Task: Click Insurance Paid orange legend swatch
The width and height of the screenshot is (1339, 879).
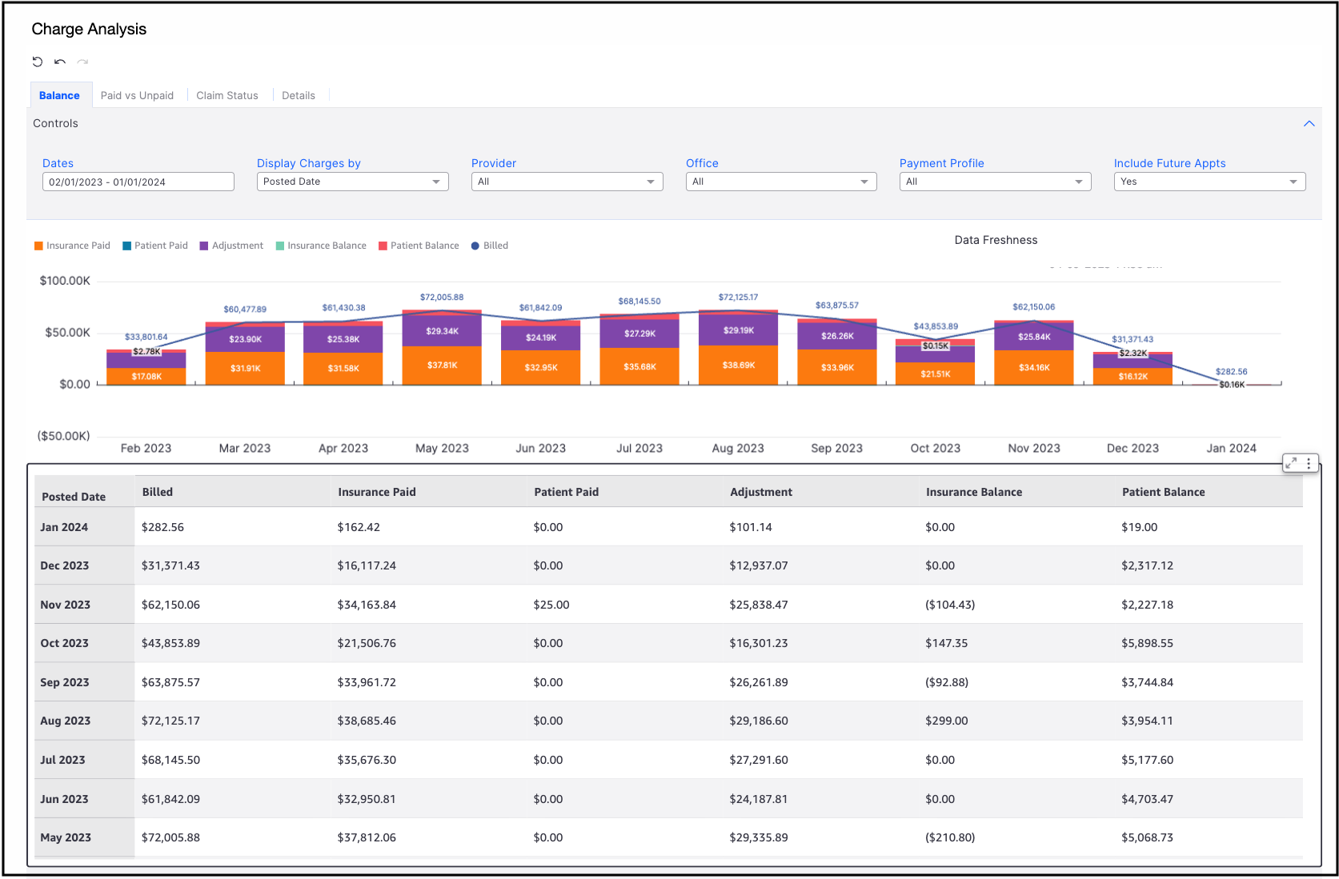Action: 38,246
